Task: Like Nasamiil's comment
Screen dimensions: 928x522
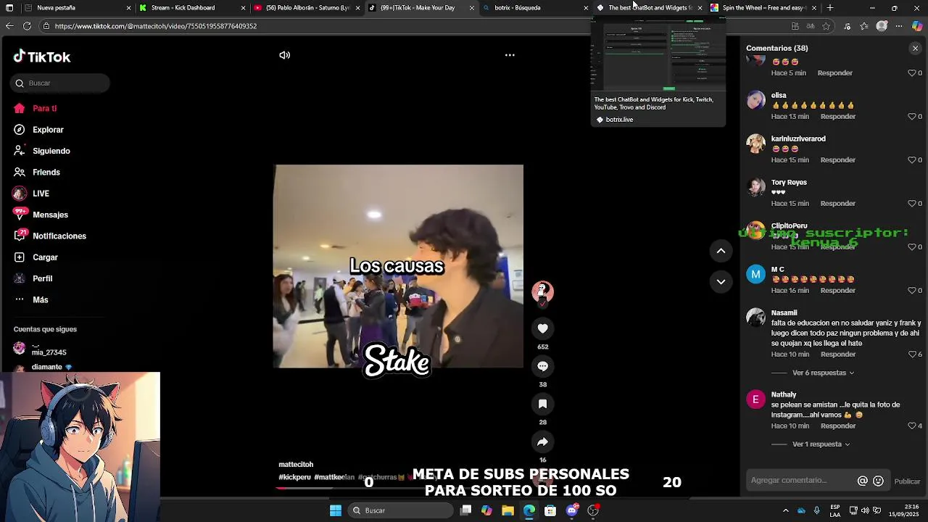Action: [x=912, y=355]
